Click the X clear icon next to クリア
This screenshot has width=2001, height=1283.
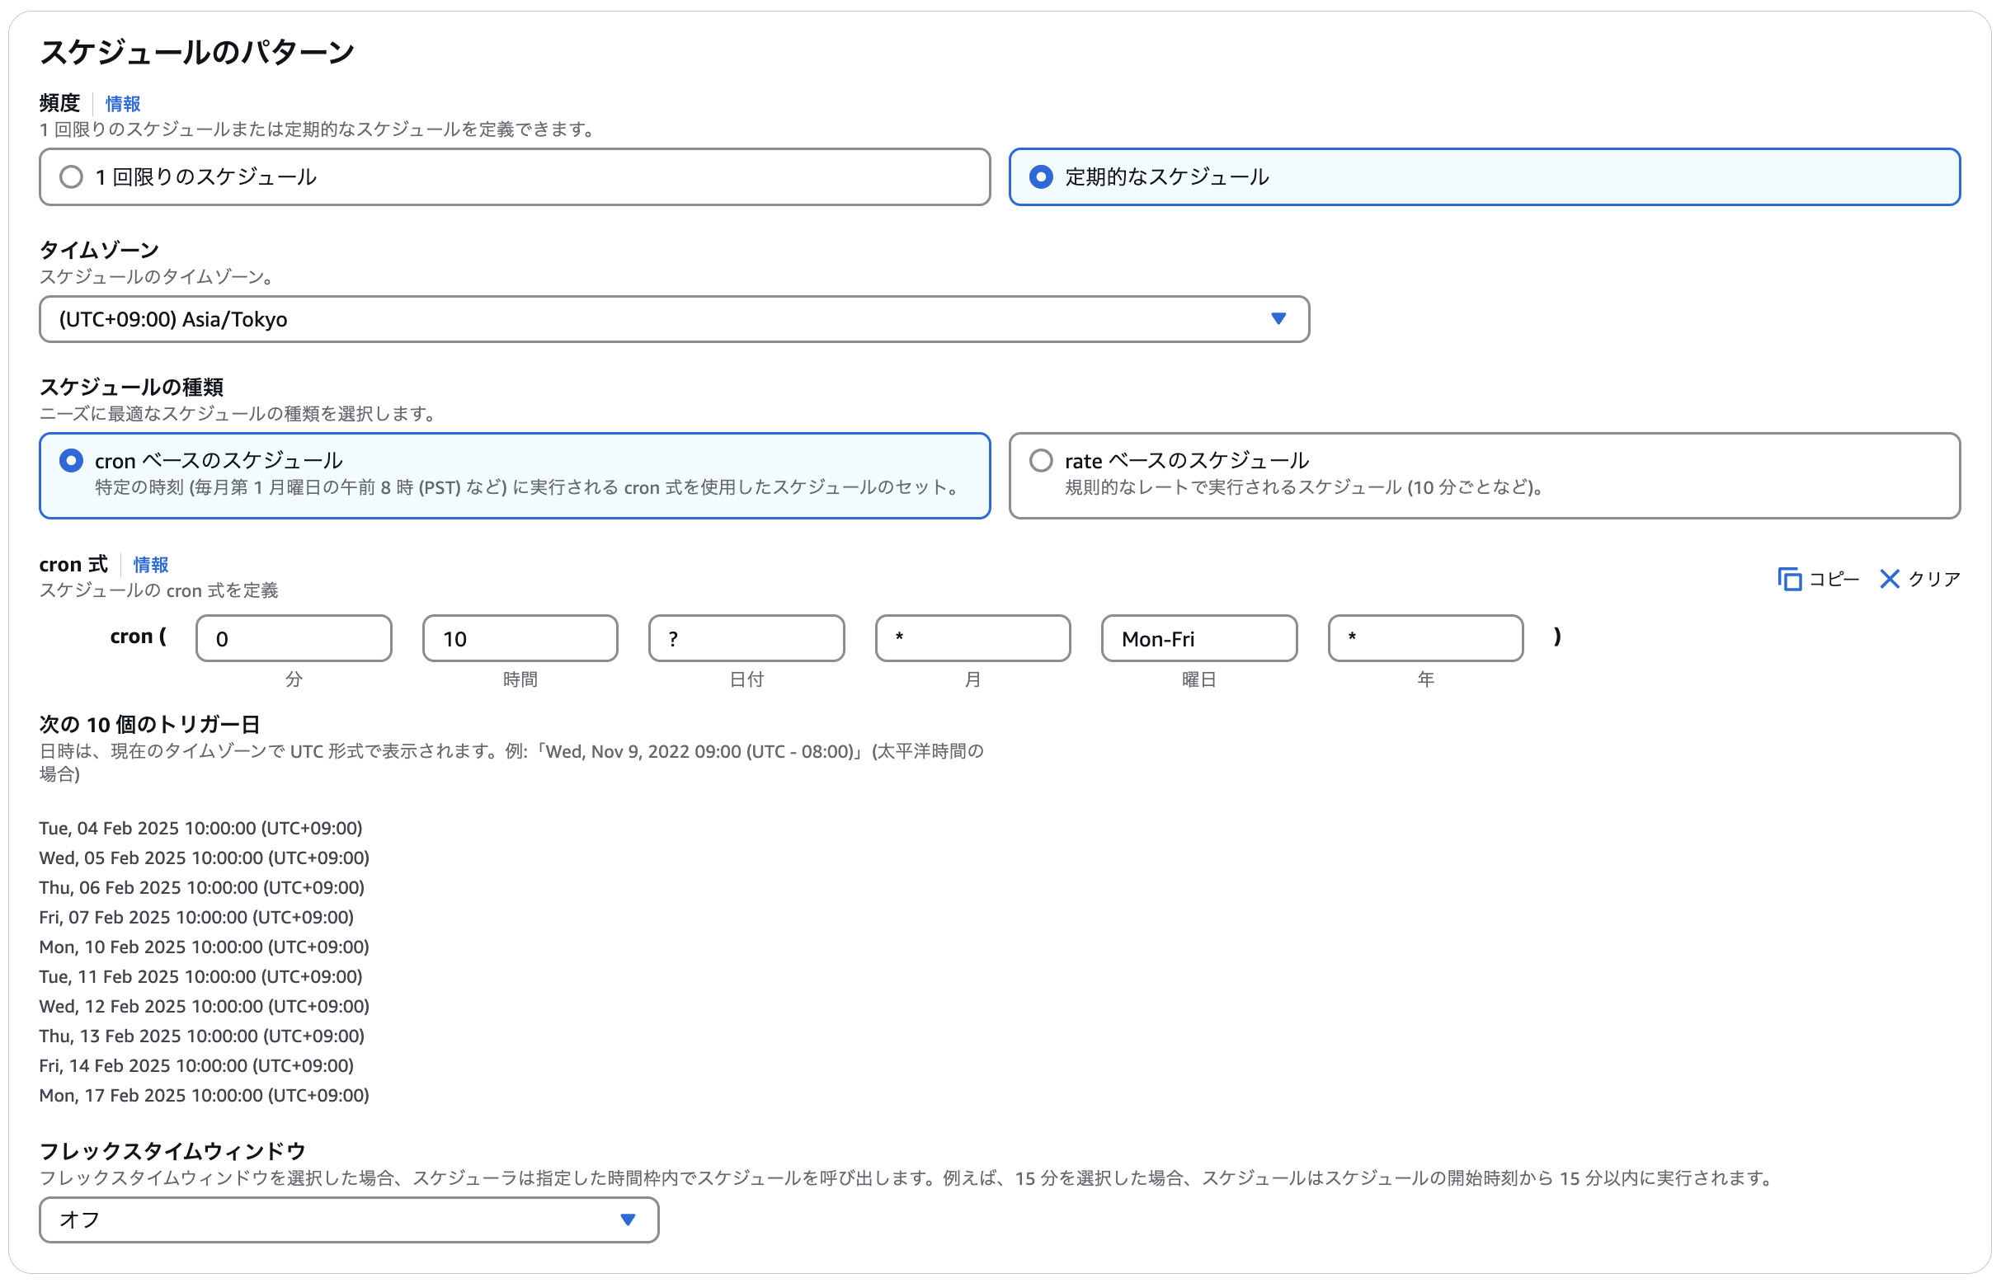click(1890, 579)
